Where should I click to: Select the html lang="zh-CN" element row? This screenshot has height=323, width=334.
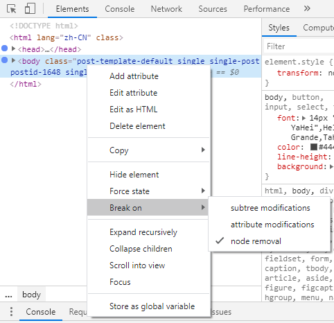click(x=67, y=37)
